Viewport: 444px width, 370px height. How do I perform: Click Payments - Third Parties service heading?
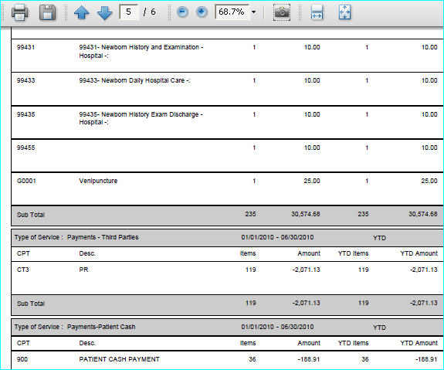[103, 237]
